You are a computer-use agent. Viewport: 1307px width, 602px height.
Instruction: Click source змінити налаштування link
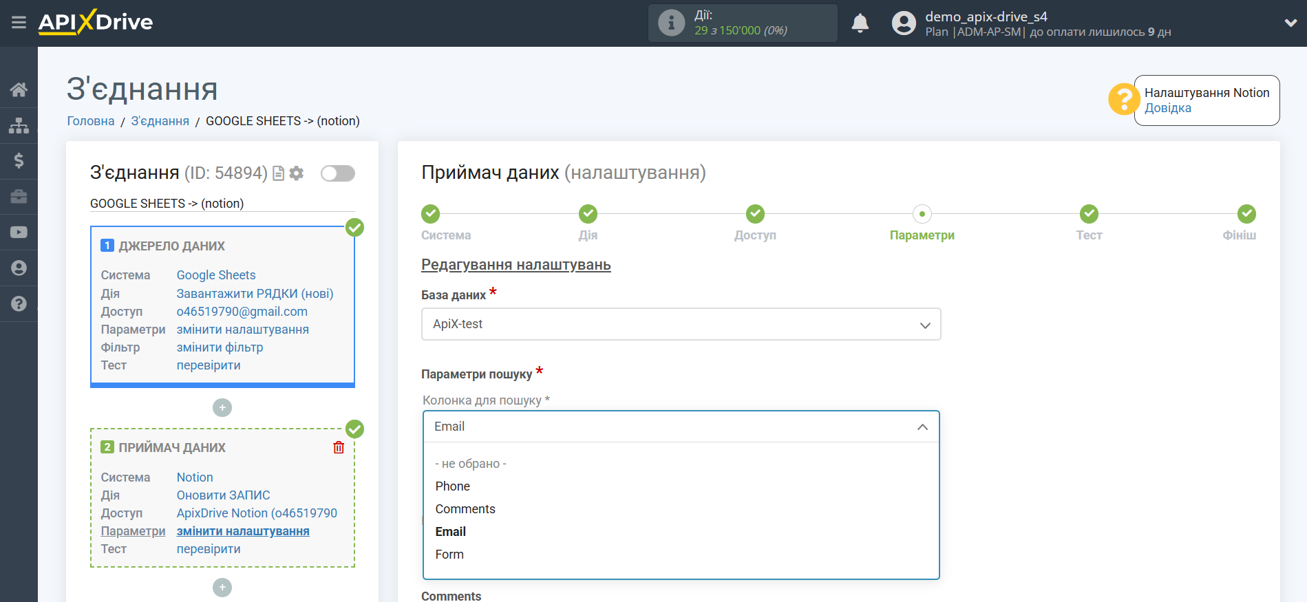click(x=243, y=330)
